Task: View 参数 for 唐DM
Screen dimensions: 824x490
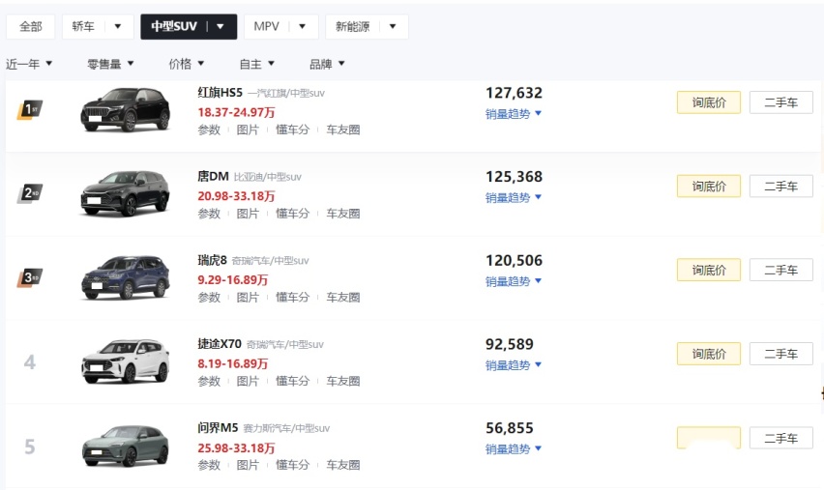Action: point(209,214)
